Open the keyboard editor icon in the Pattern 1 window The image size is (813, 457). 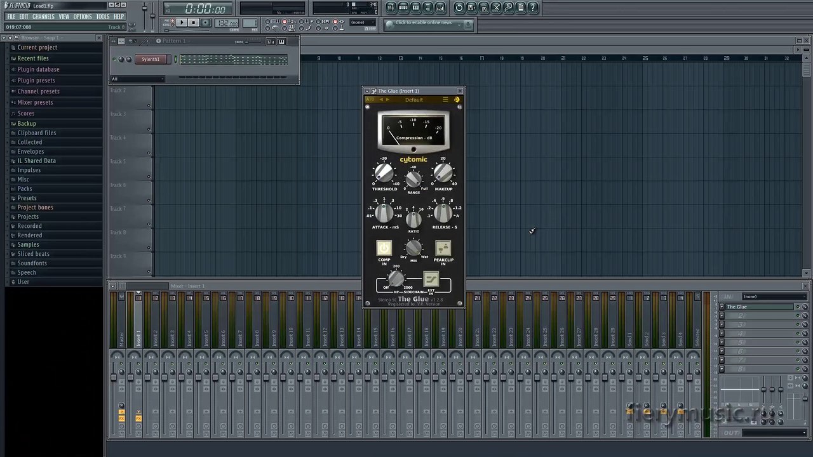click(281, 41)
